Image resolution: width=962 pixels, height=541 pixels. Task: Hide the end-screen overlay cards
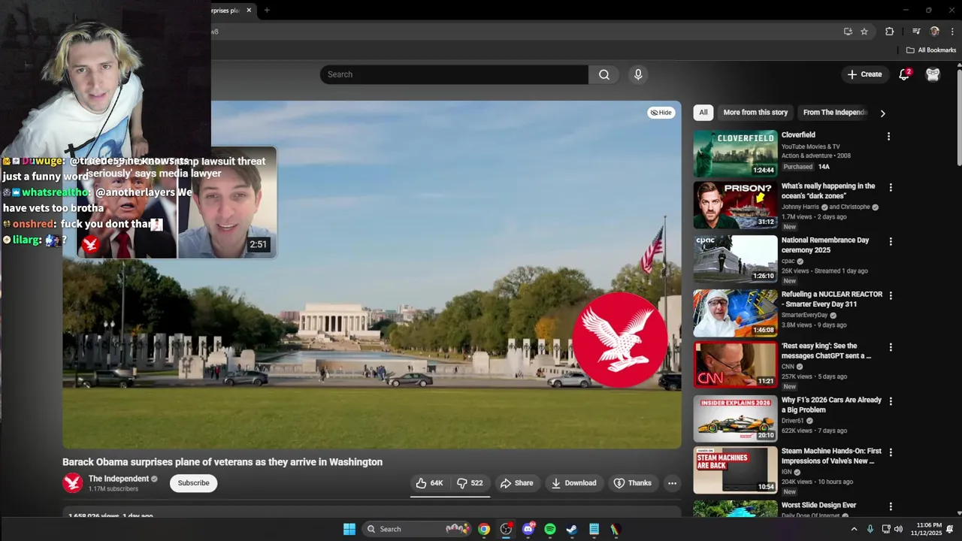point(661,113)
